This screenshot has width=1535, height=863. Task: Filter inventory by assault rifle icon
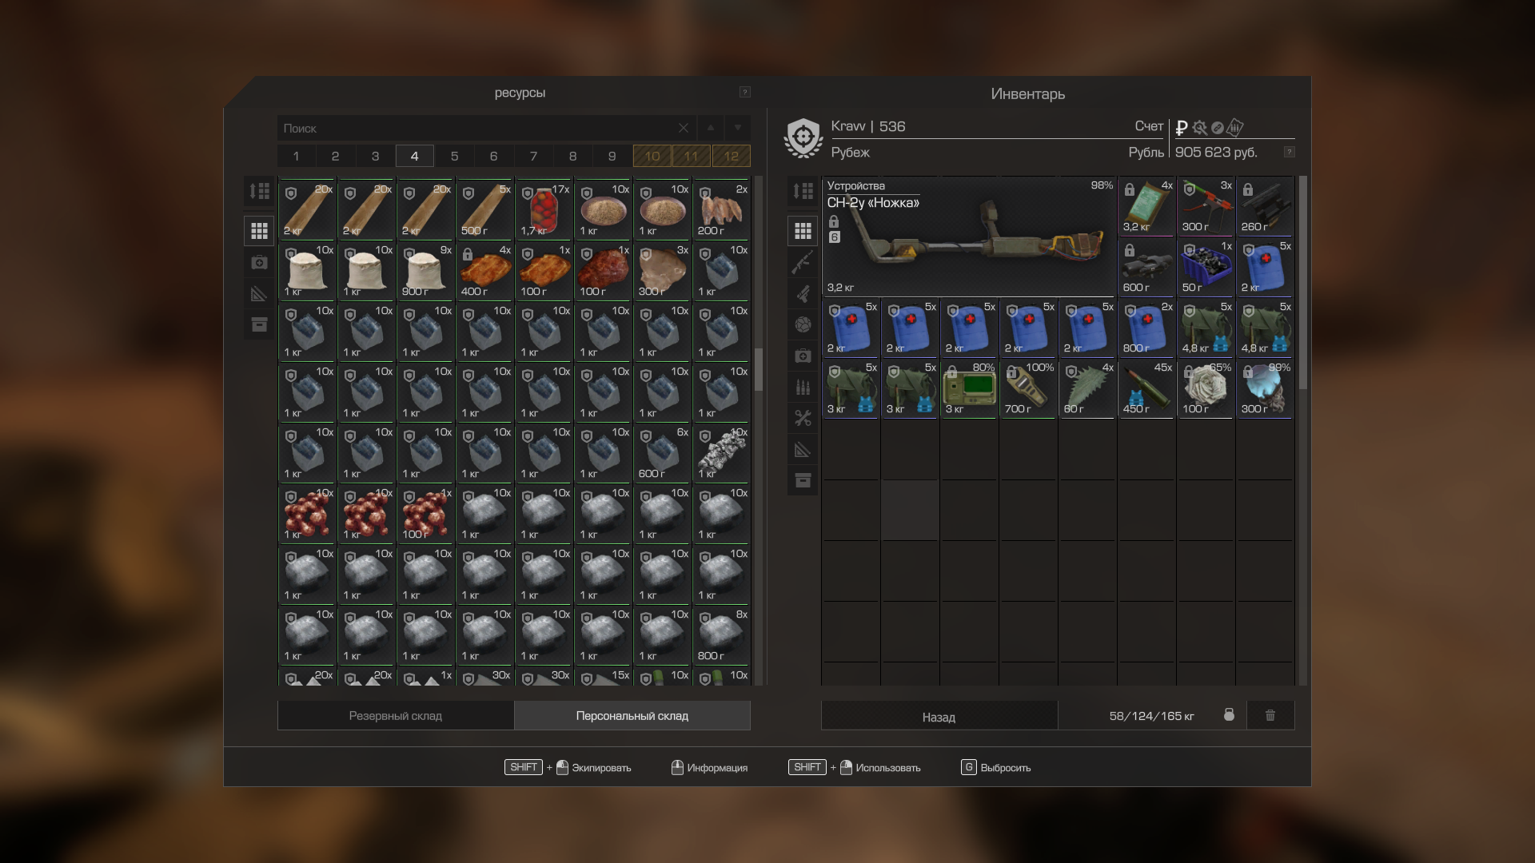(803, 262)
